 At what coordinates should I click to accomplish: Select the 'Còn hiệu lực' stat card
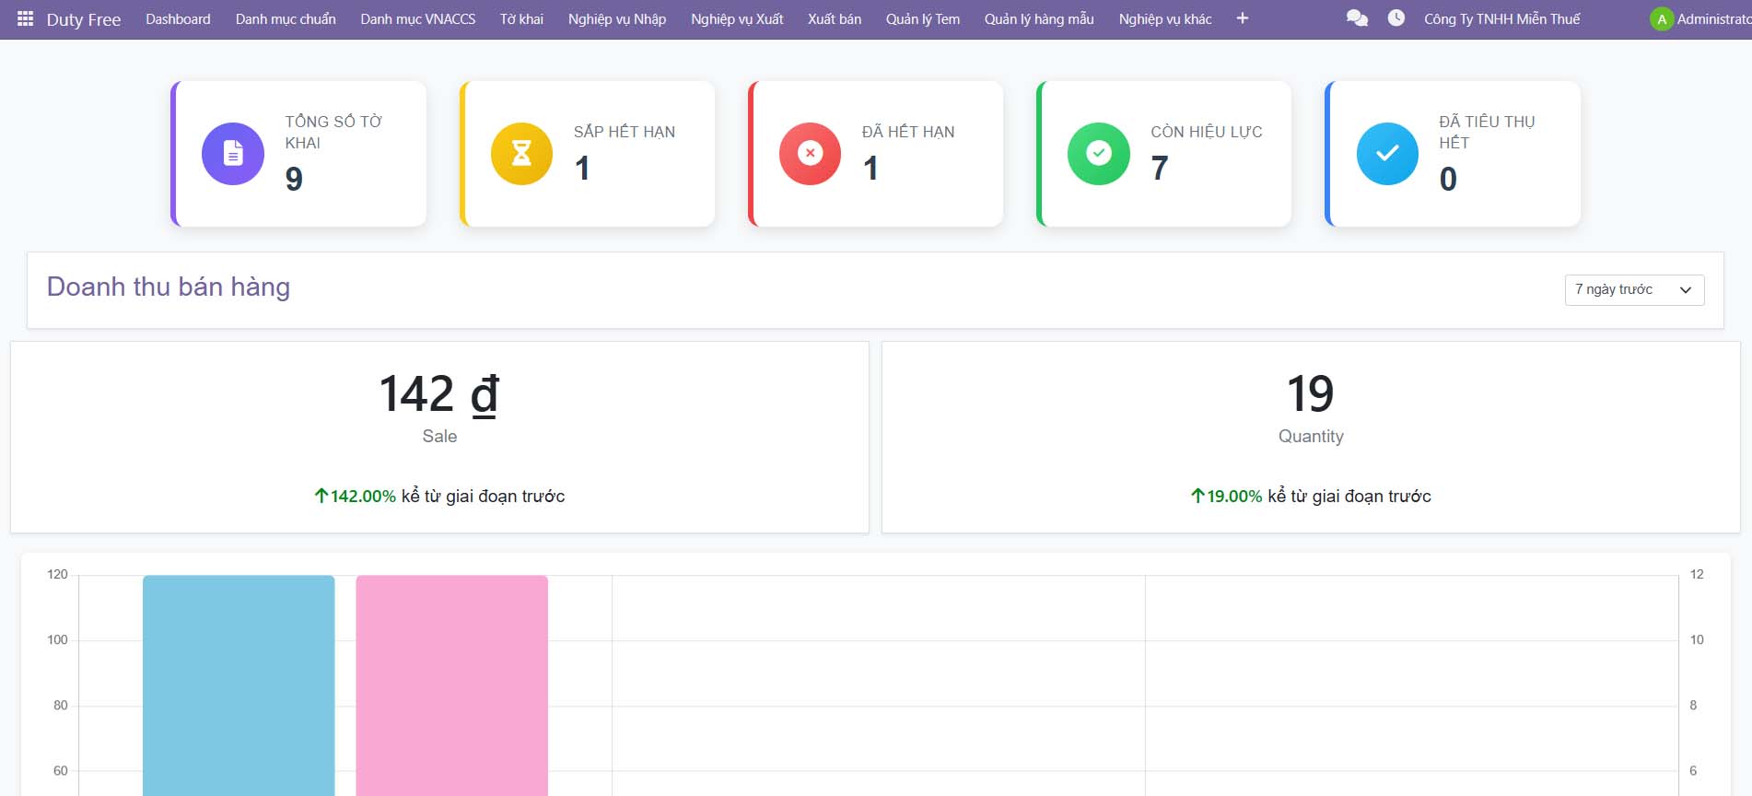click(x=1164, y=154)
